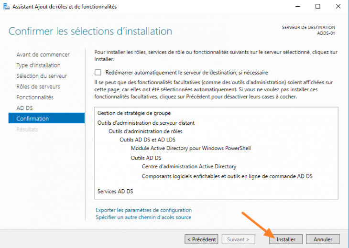
Task: Go to Type d'installation step
Action: 38,65
